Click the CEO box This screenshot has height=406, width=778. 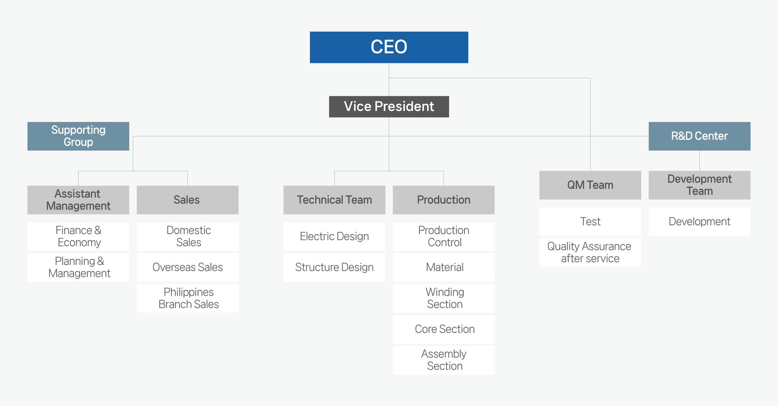[x=389, y=47]
